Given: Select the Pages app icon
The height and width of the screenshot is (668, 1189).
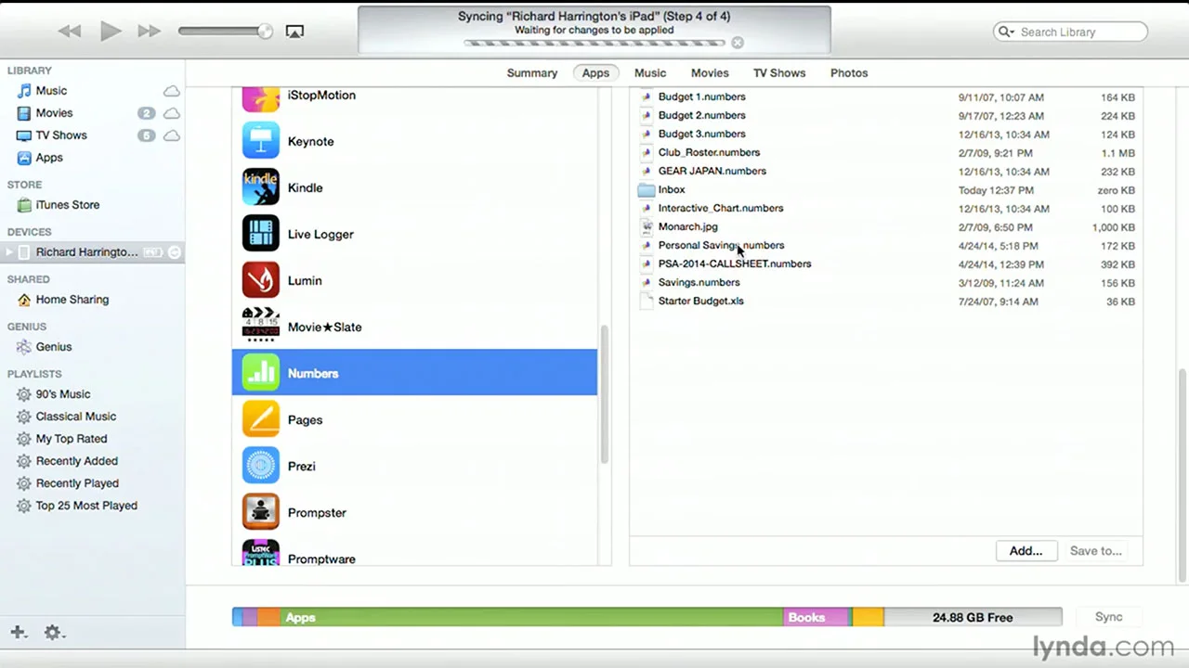Looking at the screenshot, I should tap(261, 419).
